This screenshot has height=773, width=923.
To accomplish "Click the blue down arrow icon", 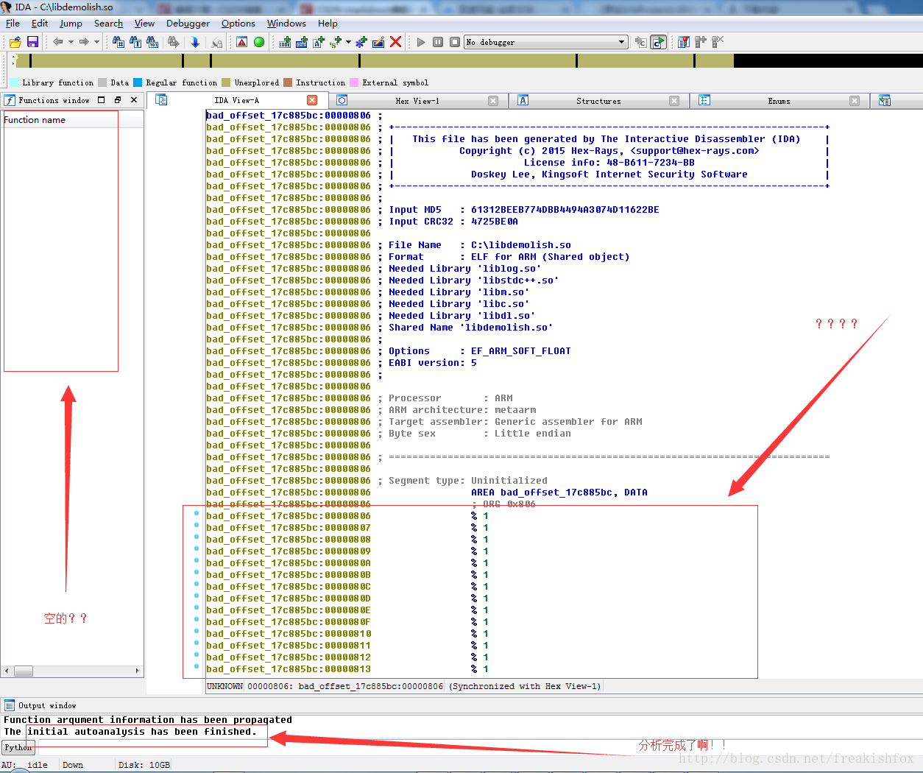I will (195, 42).
